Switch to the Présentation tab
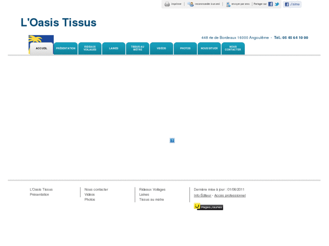The image size is (329, 246). 66,48
